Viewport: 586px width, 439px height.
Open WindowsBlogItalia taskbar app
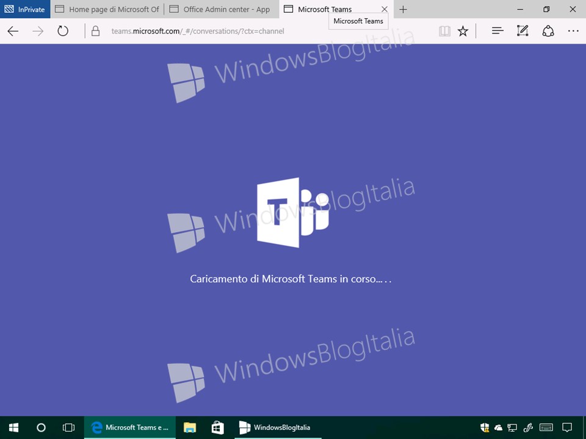click(x=278, y=427)
